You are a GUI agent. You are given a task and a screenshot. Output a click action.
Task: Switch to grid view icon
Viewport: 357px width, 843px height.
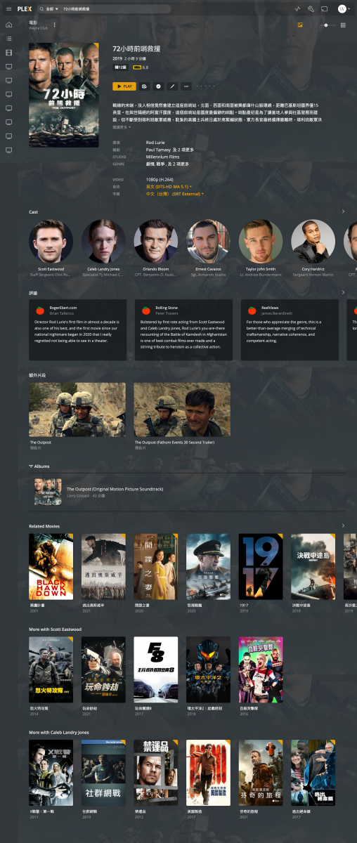click(x=343, y=25)
